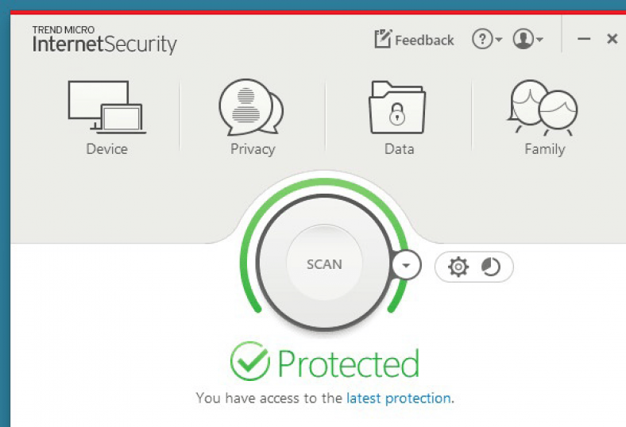The width and height of the screenshot is (626, 427).
Task: Select the Privacy label
Action: (x=253, y=149)
